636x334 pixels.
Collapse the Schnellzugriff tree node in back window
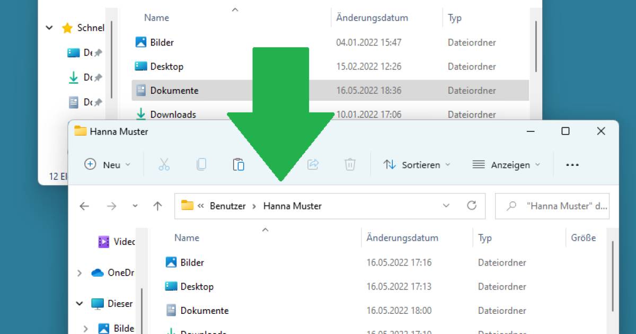49,28
